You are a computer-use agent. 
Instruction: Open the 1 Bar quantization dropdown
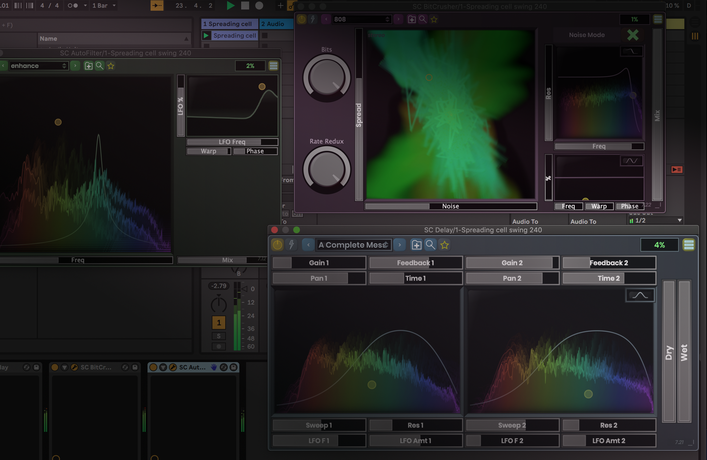pyautogui.click(x=104, y=6)
